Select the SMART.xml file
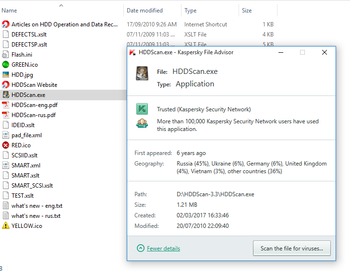 26,166
